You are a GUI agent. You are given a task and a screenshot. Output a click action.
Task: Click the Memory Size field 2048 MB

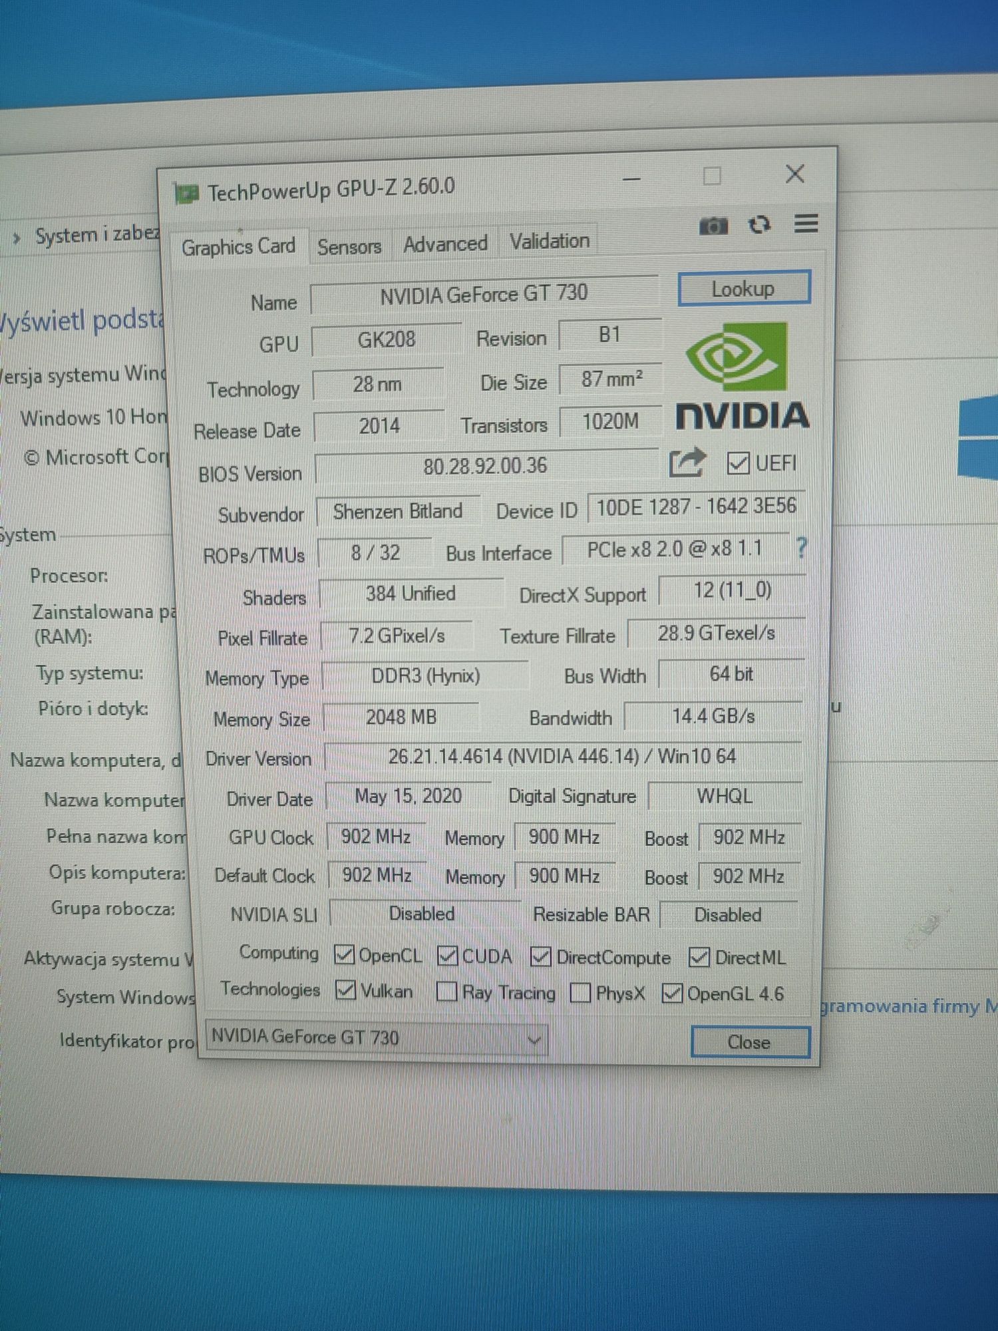click(x=401, y=717)
